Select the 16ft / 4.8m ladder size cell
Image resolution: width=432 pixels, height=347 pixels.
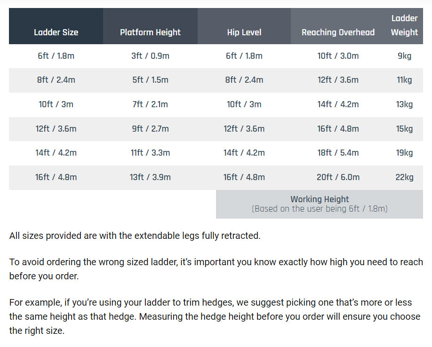click(56, 177)
